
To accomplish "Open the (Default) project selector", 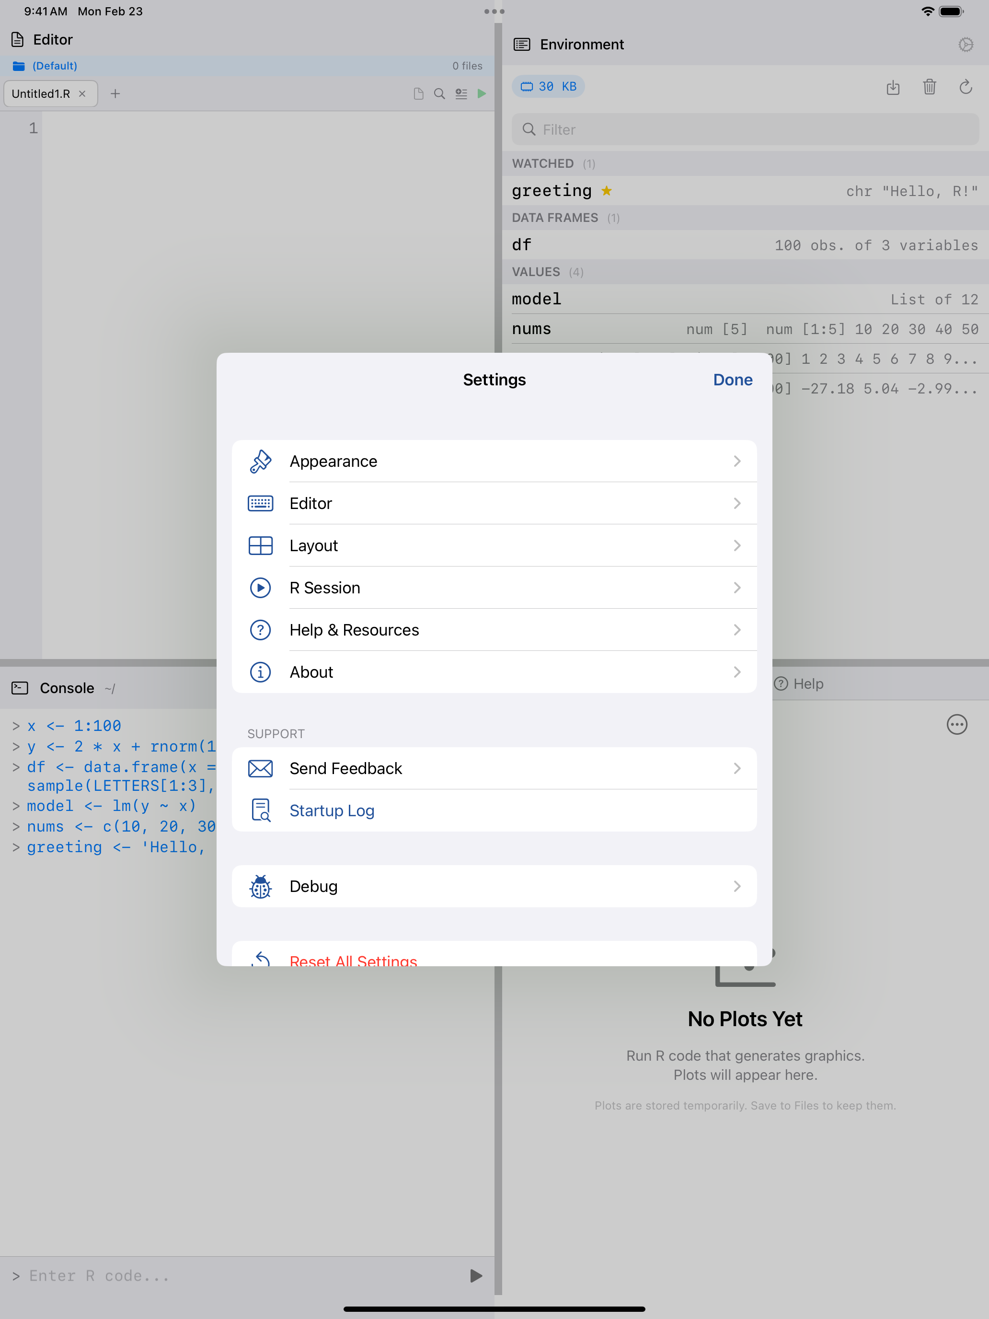I will 54,66.
